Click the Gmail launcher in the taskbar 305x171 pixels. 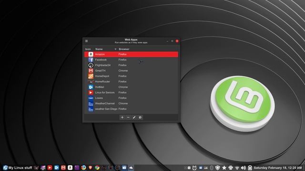[x=63, y=168]
